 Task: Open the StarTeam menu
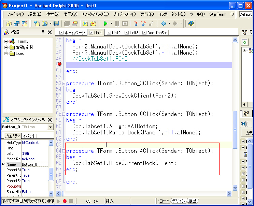[218, 14]
